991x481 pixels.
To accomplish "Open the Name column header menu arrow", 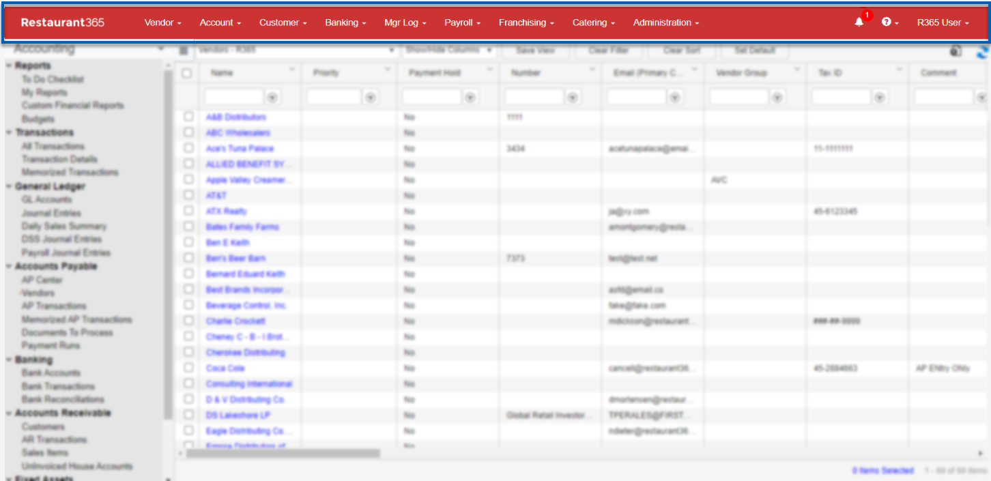I will tap(293, 70).
